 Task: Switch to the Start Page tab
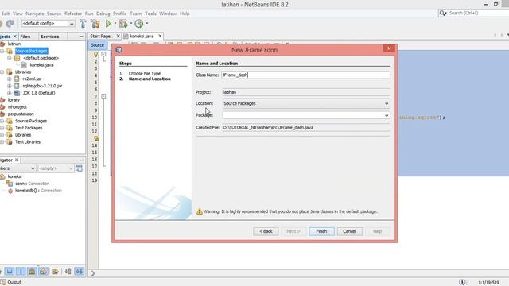[x=100, y=36]
